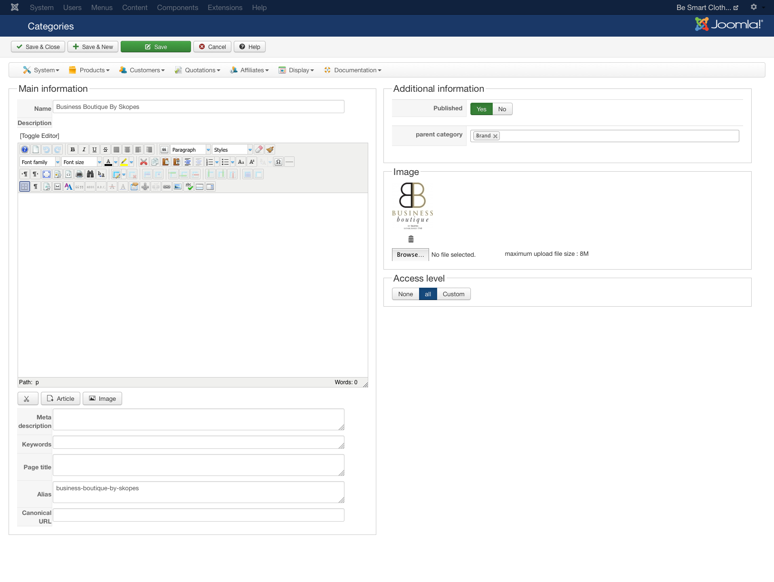Image resolution: width=774 pixels, height=582 pixels.
Task: Set access level to None
Action: pyautogui.click(x=405, y=294)
